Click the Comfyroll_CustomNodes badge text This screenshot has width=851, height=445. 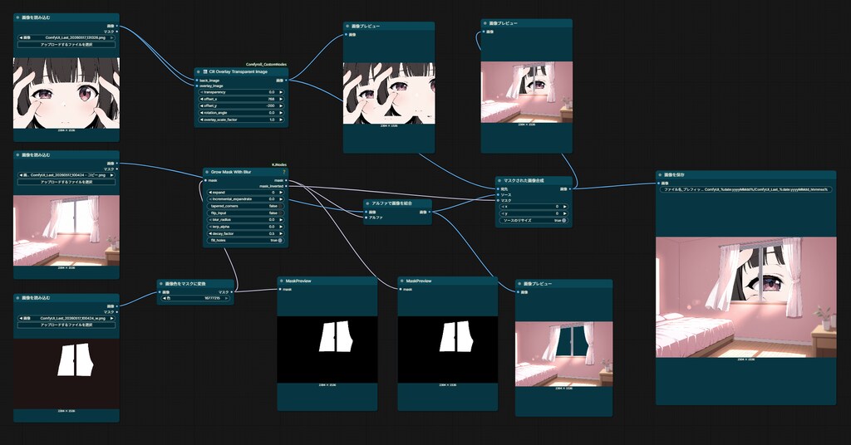pyautogui.click(x=266, y=65)
